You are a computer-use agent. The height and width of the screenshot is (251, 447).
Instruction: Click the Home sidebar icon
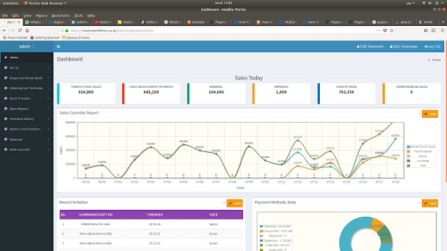tap(6, 57)
